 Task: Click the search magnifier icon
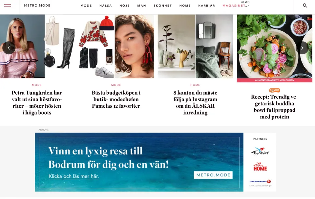click(305, 6)
